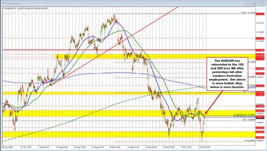Select the 0.0-0.68941 Fibonacci label
The image size is (267, 151).
point(250,141)
